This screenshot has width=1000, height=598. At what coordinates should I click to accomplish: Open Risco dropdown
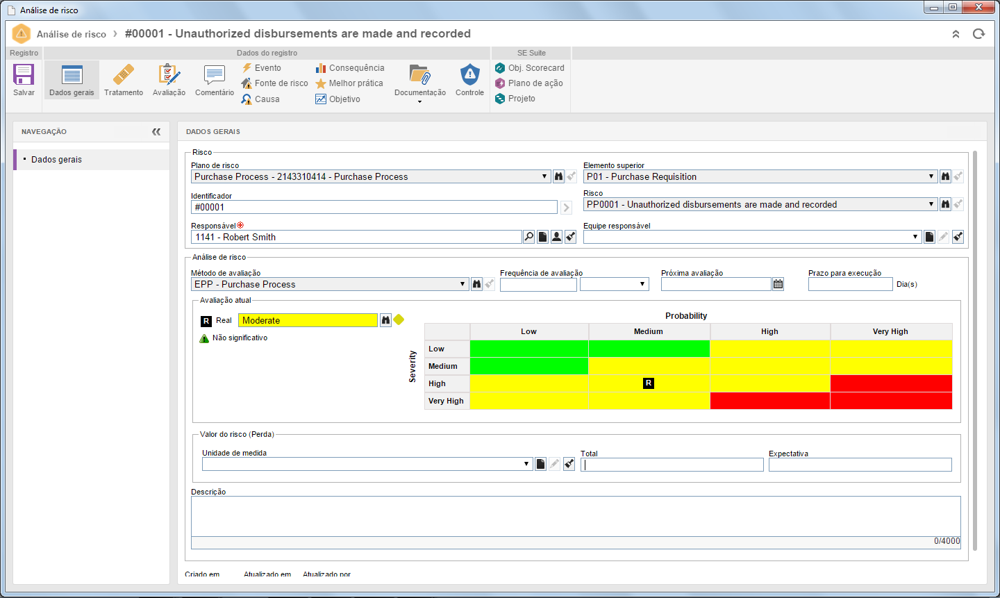pos(931,204)
